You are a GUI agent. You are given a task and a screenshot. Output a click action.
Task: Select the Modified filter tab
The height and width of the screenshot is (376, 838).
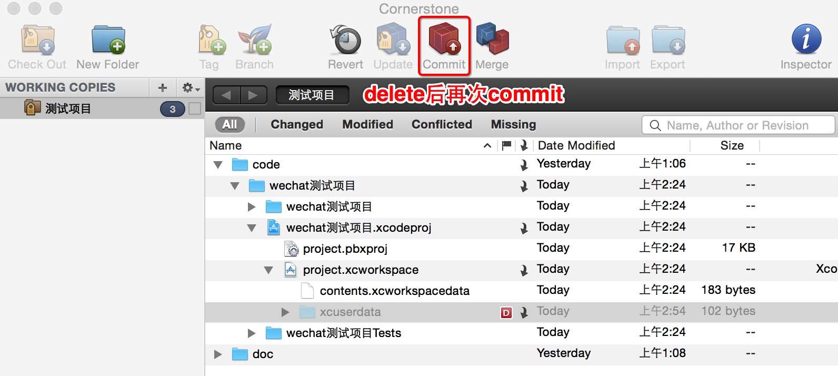(367, 124)
